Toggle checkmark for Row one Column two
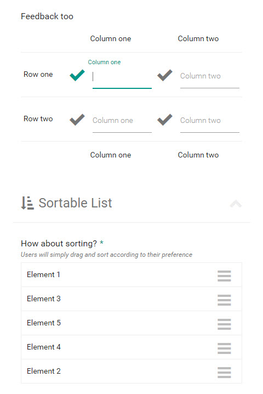Screen dimensions: 263x394 point(165,75)
